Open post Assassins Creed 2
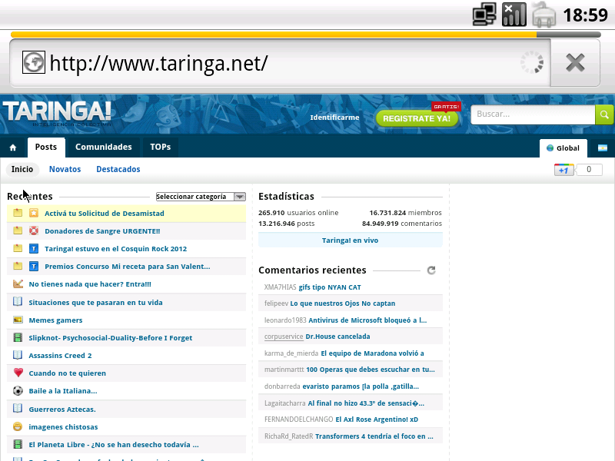Image resolution: width=615 pixels, height=461 pixels. point(60,356)
